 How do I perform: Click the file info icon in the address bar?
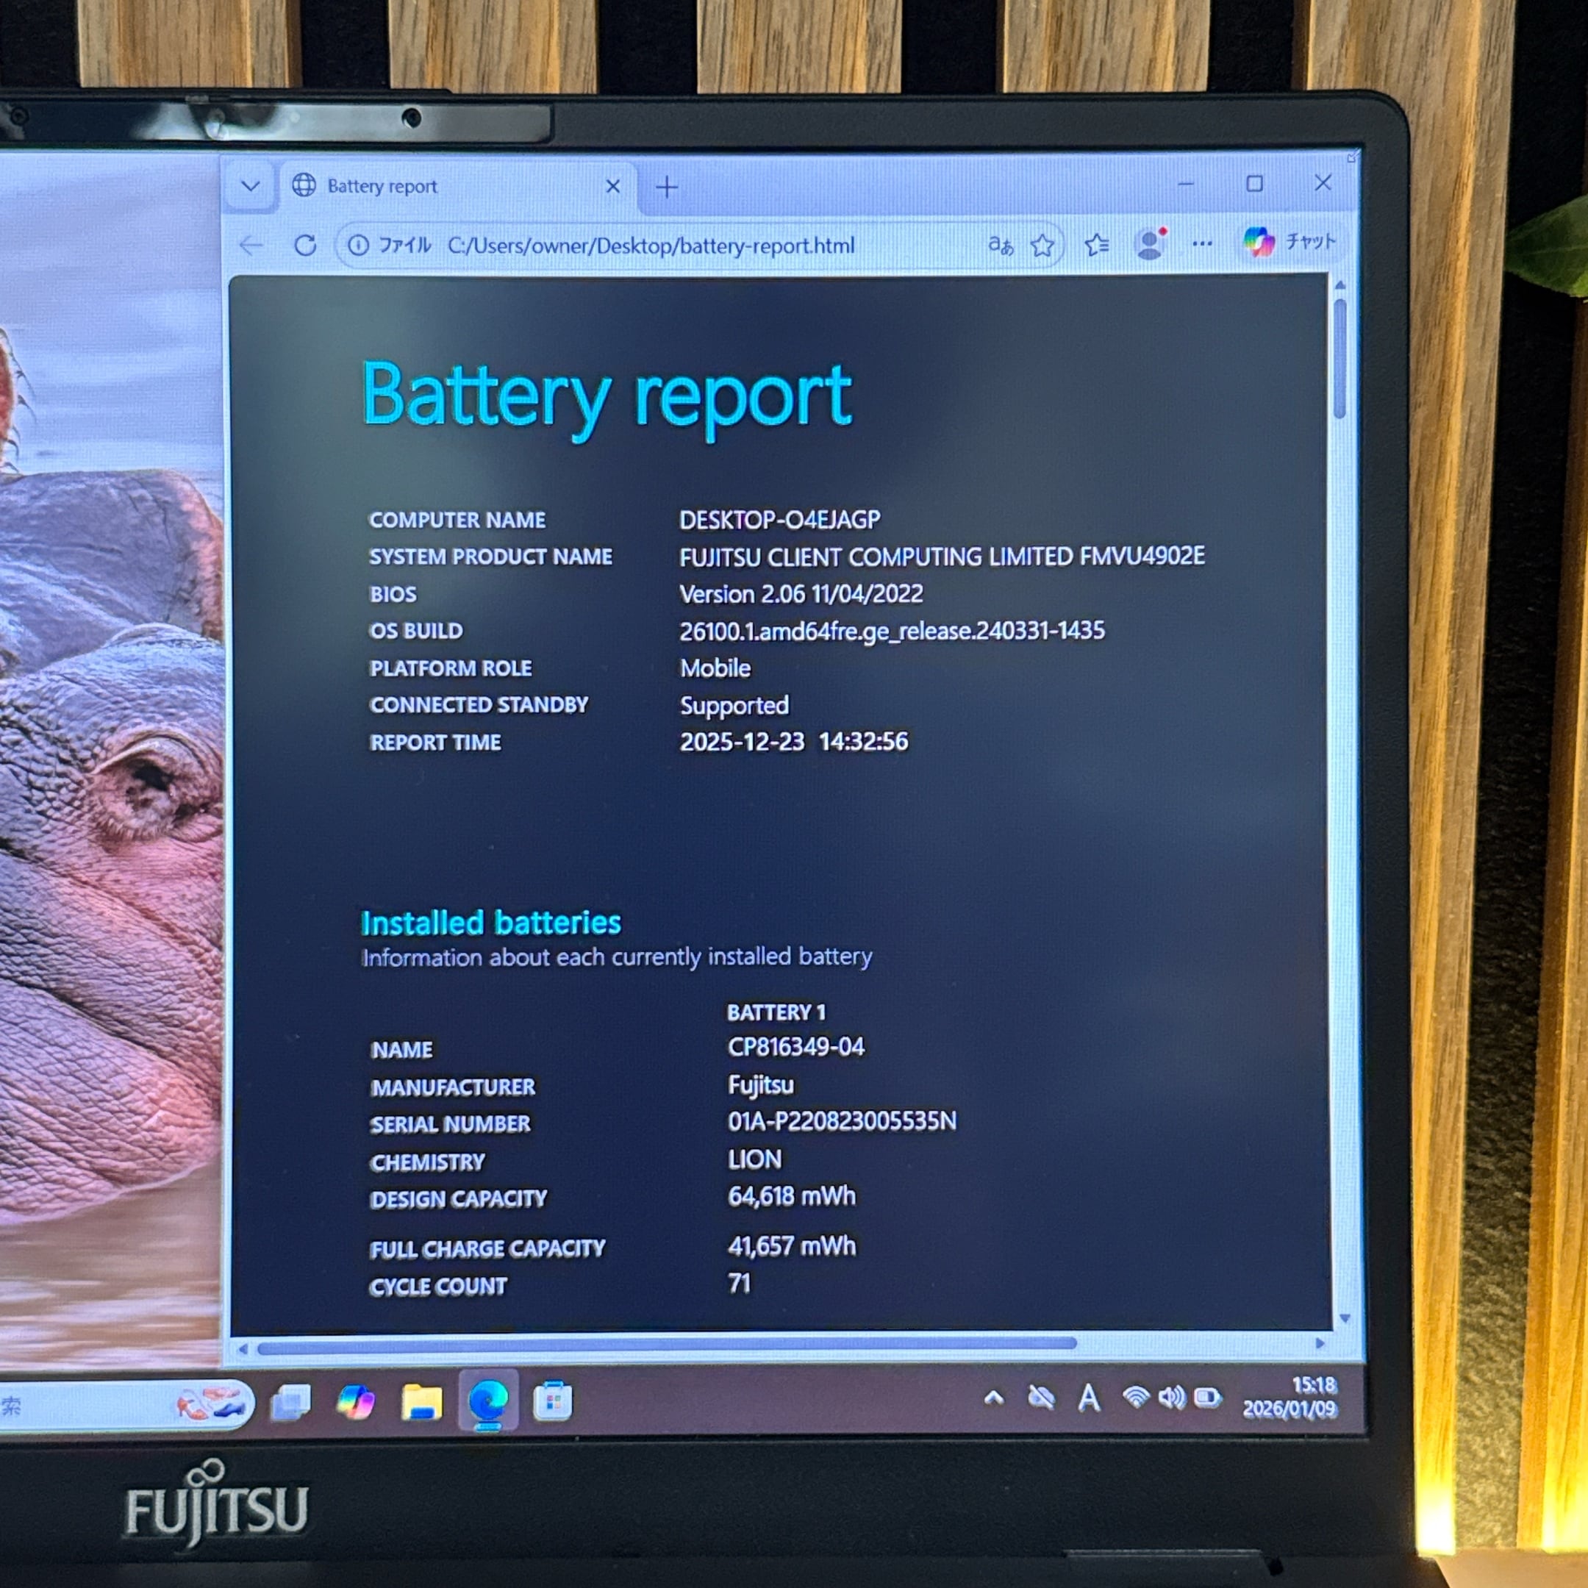click(358, 245)
